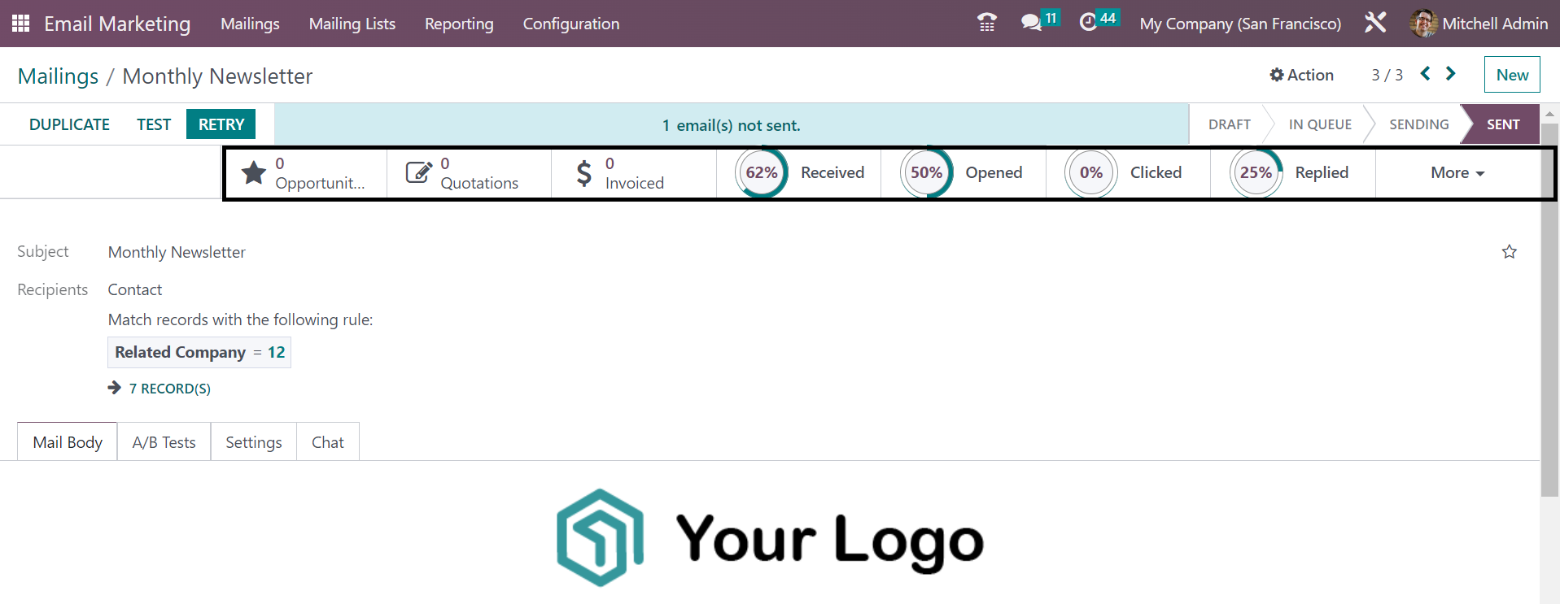Open the Reporting menu
Screen dimensions: 1560x604
[459, 24]
